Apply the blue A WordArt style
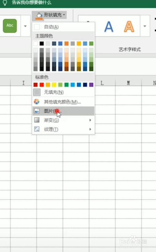 [109, 27]
